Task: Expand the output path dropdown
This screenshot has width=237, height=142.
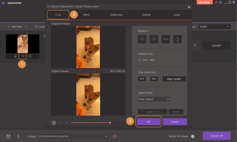Action: point(106,136)
